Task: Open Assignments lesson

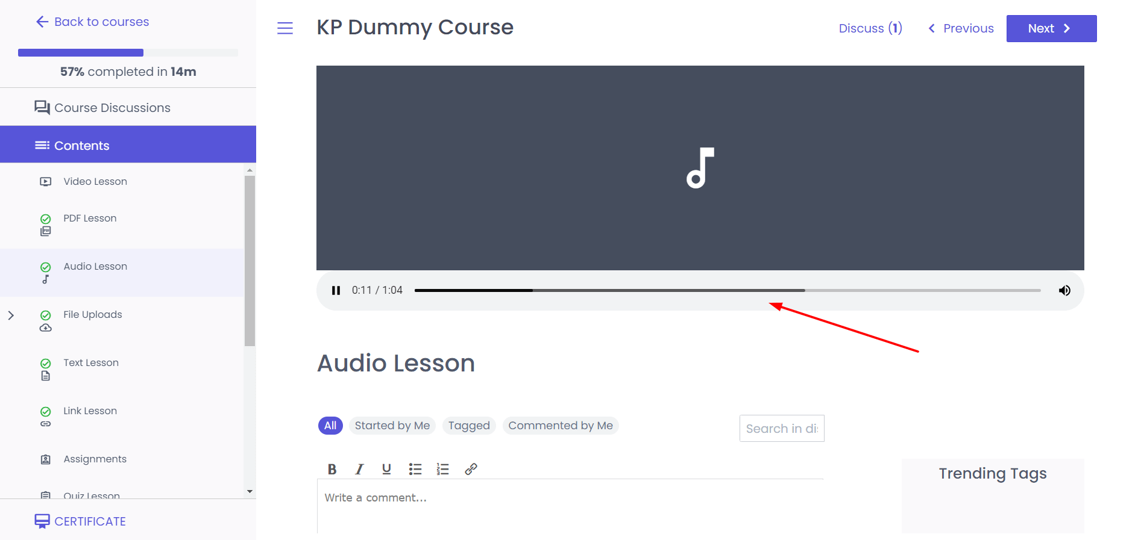Action: click(x=95, y=459)
